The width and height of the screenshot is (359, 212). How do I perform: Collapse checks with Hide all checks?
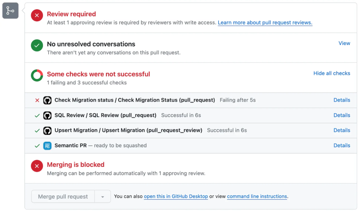332,73
